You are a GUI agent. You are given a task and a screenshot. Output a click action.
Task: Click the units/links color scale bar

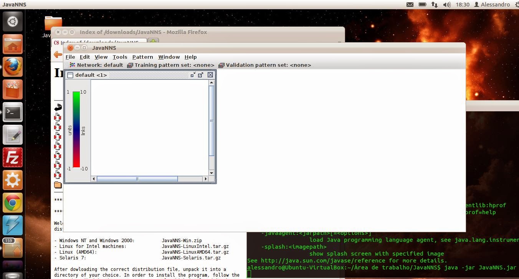point(76,130)
